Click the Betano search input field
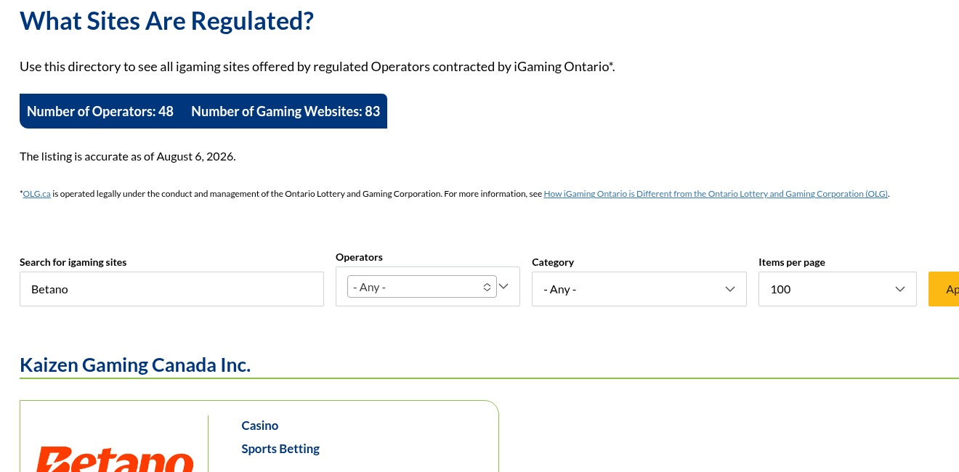959x472 pixels. tap(171, 289)
